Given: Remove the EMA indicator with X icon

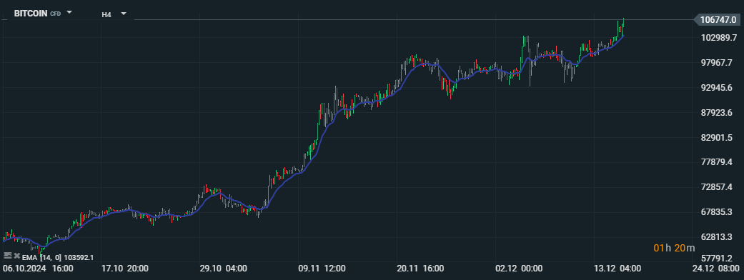Looking at the screenshot, I should coord(17,256).
